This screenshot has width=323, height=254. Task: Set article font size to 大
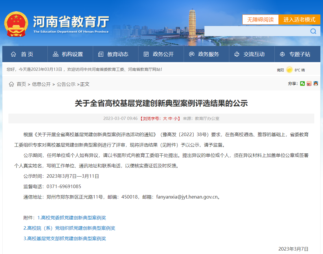[x=165, y=118]
